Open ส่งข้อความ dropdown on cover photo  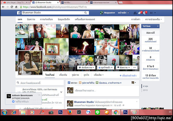click(x=86, y=68)
